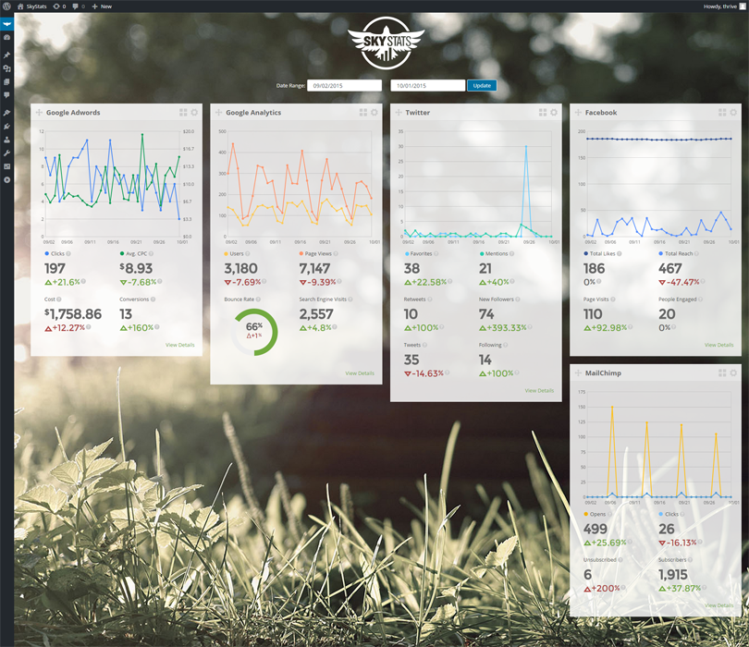Viewport: 749px width, 647px height.
Task: Open Plugins from the sidebar
Action: [x=6, y=127]
